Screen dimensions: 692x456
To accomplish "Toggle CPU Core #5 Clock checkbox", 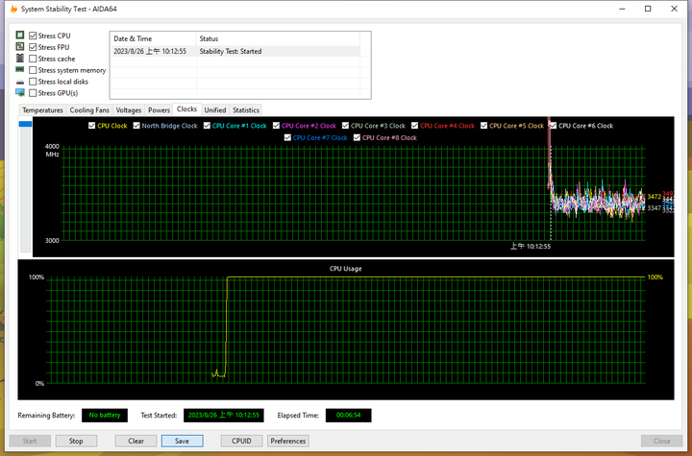I will coord(483,126).
